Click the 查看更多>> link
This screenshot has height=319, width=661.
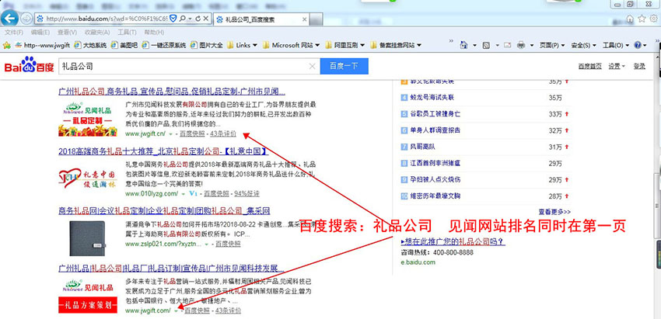click(x=554, y=212)
